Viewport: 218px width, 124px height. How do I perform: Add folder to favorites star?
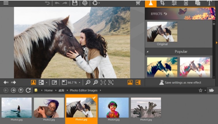coord(200,90)
